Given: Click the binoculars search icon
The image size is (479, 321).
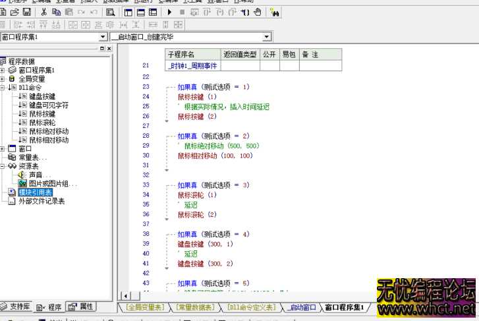Looking at the screenshot, I should tap(274, 12).
